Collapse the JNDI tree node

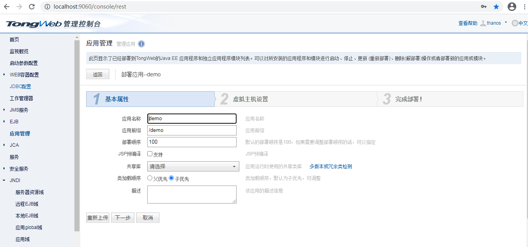(x=4, y=180)
